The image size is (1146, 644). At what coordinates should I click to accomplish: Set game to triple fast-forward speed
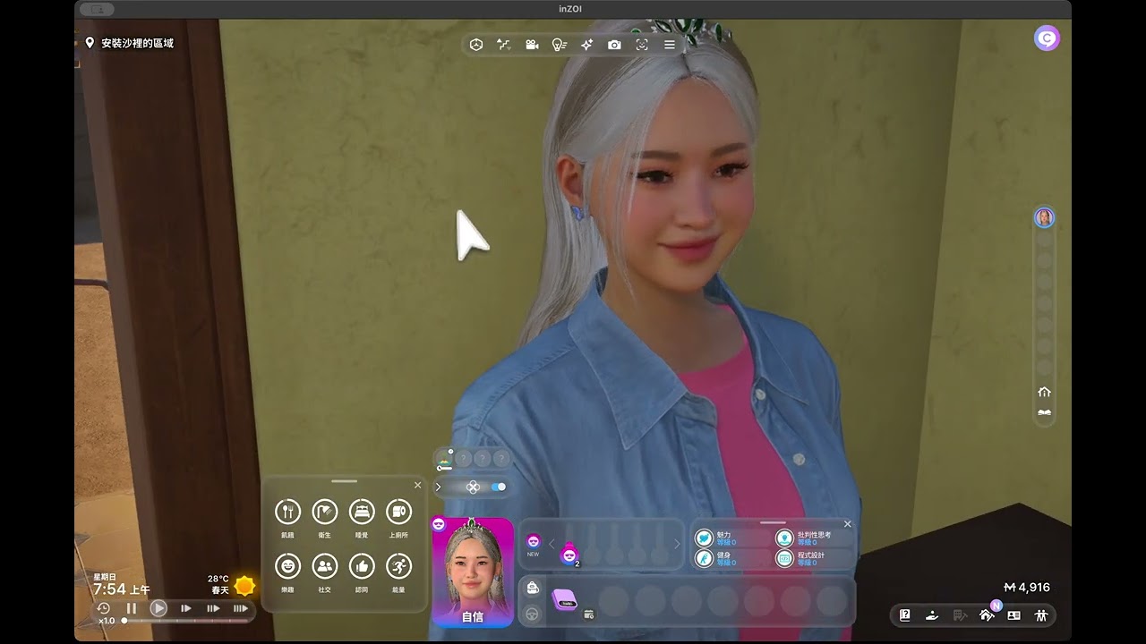click(213, 608)
